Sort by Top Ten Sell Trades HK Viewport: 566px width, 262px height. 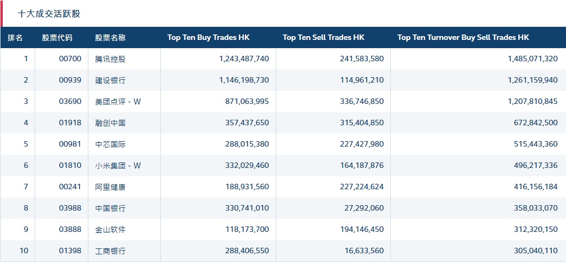323,38
